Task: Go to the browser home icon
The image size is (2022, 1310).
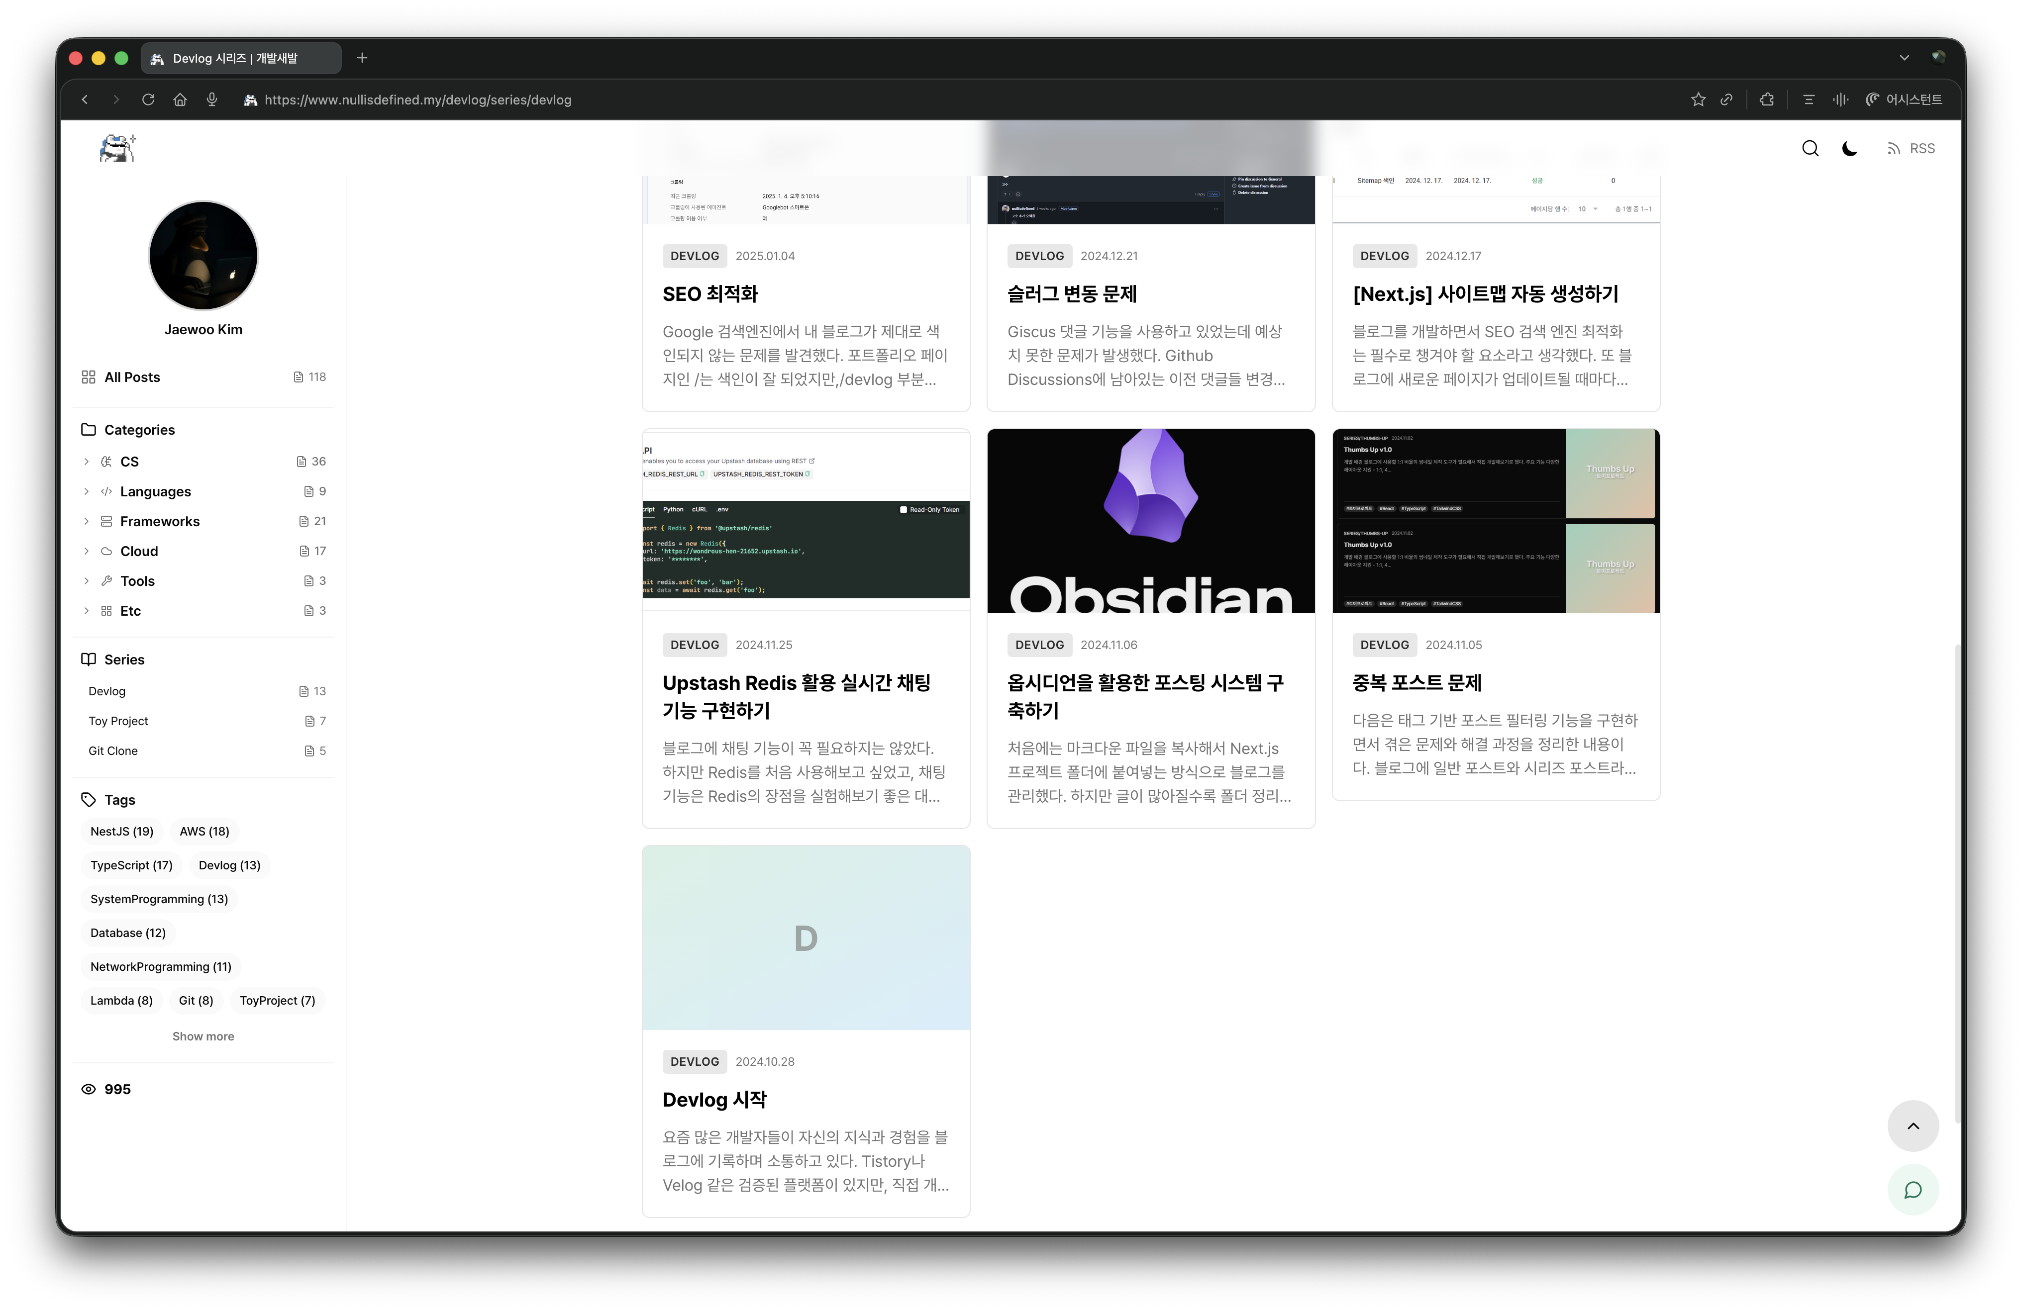Action: click(180, 99)
